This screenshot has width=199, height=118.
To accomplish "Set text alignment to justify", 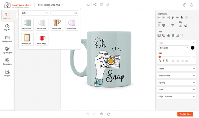I will (x=187, y=61).
